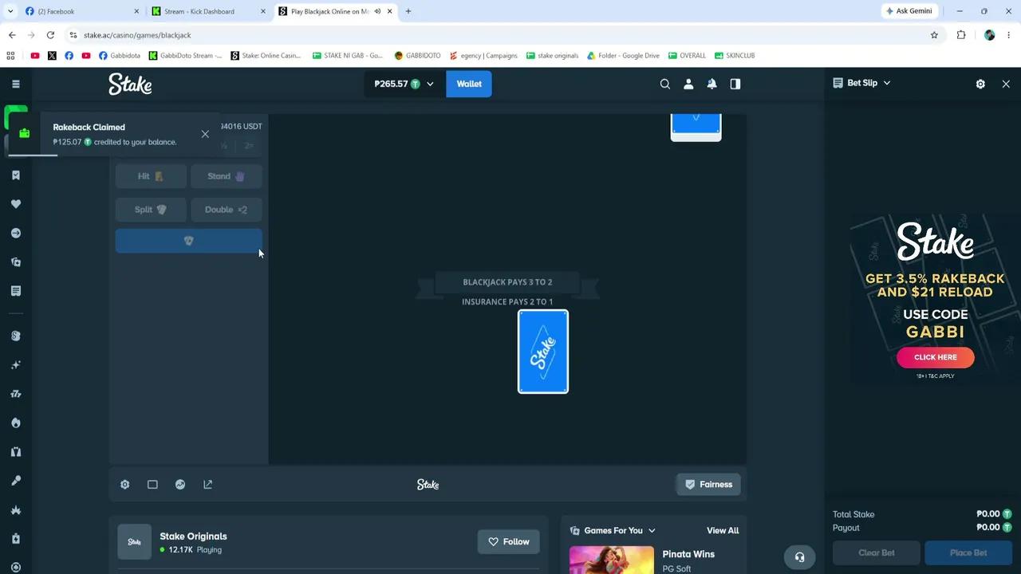
Task: Toggle theatre mode rectangle icon
Action: pyautogui.click(x=152, y=484)
